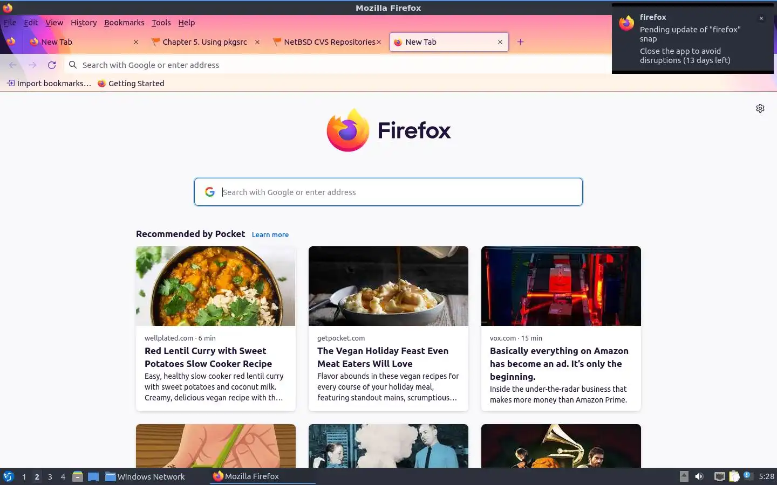Image resolution: width=777 pixels, height=485 pixels.
Task: Click the forward navigation arrow
Action: 32,65
